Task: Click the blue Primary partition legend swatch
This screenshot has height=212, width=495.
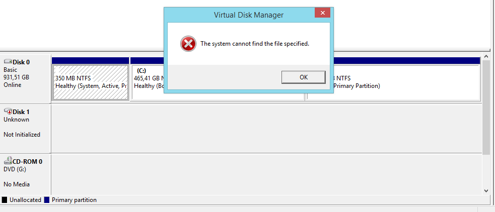Action: click(47, 200)
